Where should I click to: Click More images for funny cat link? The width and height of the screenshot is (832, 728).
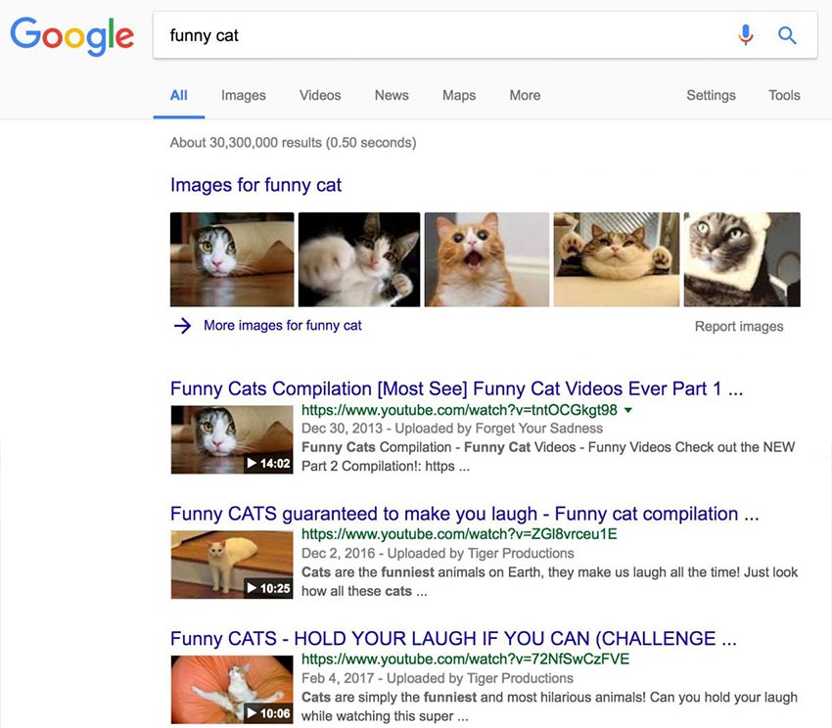(282, 325)
